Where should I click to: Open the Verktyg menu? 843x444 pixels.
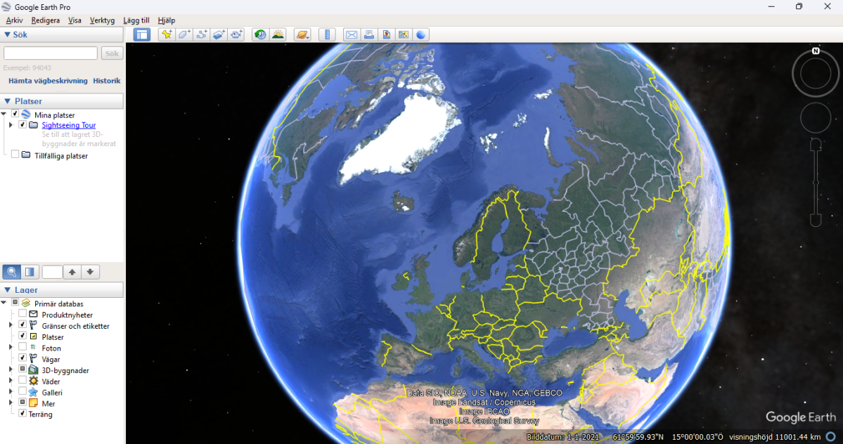tap(101, 20)
